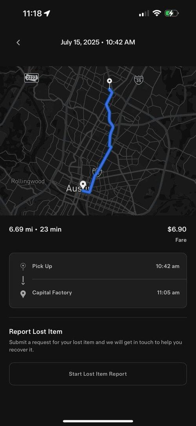This screenshot has height=426, width=196.
Task: Tap the destination pin on the map
Action: click(83, 186)
